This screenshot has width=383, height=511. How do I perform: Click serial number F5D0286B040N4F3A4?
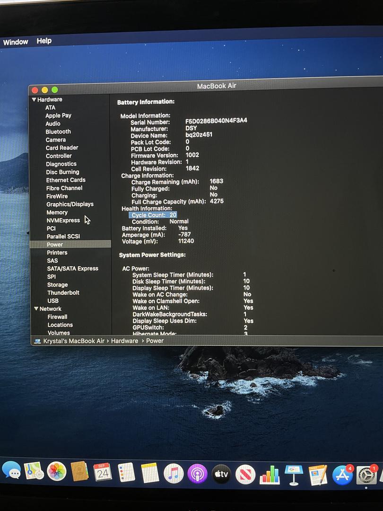pyautogui.click(x=216, y=121)
